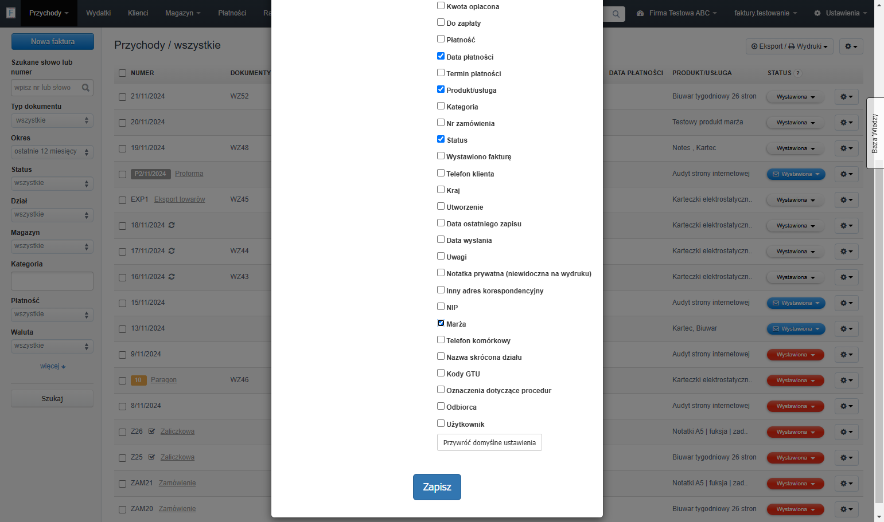Expand the Typ dokumentu select box

(x=52, y=120)
